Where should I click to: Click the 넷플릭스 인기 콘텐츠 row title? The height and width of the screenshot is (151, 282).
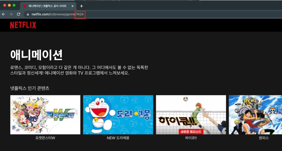click(30, 88)
